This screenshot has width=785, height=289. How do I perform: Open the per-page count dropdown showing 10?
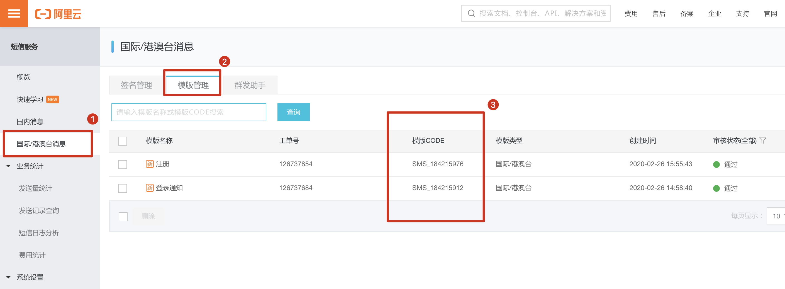point(776,216)
